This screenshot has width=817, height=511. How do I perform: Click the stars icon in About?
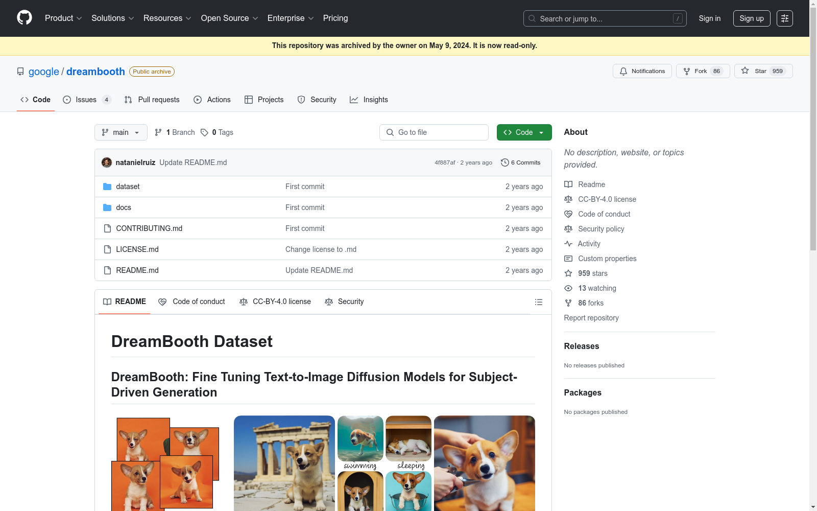(x=568, y=273)
